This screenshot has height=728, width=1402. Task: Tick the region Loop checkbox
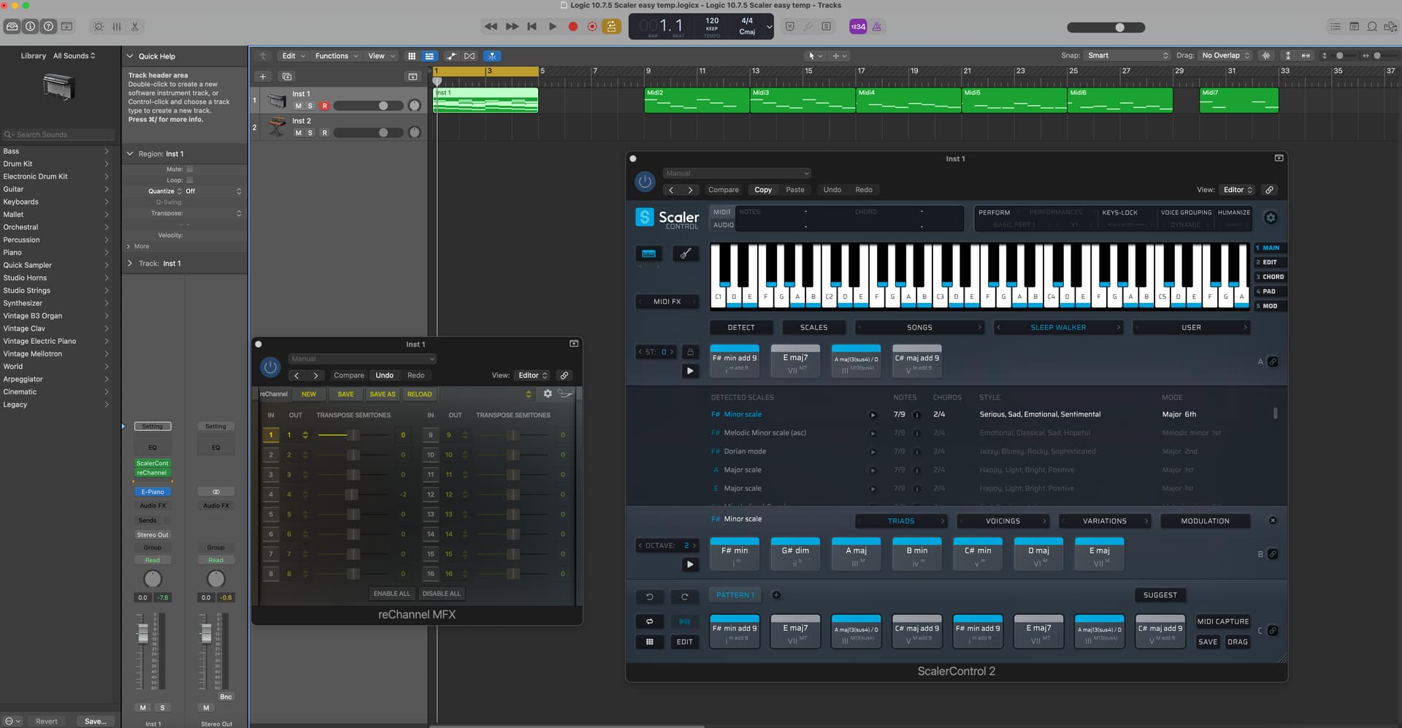(x=190, y=180)
